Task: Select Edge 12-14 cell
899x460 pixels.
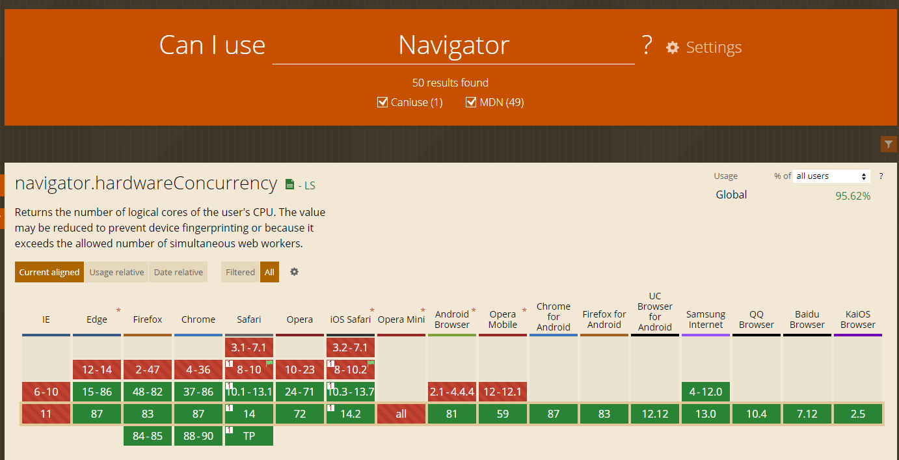Action: pos(97,370)
